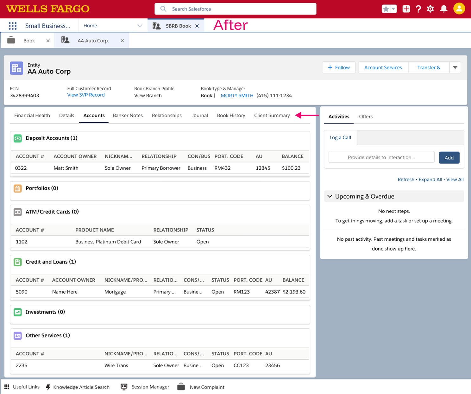Click the View All link

click(x=455, y=180)
